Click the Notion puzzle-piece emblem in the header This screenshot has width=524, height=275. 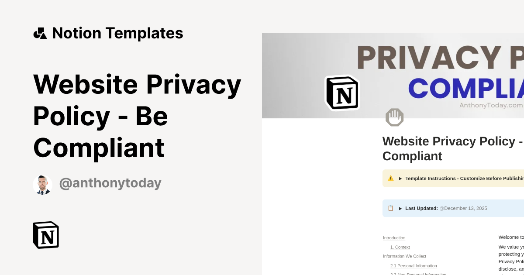point(40,33)
